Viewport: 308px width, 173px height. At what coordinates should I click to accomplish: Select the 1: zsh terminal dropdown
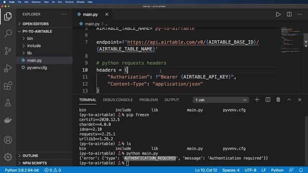pyautogui.click(x=220, y=100)
